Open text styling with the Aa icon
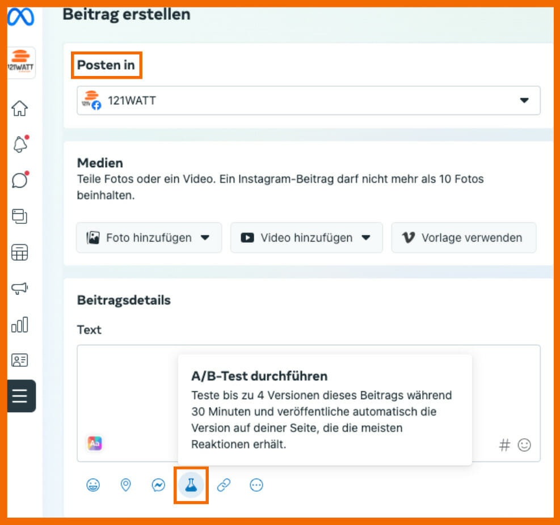 coord(94,443)
